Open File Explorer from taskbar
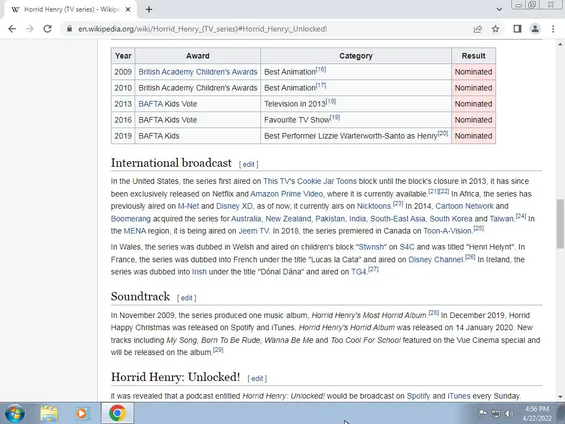The width and height of the screenshot is (565, 424). point(49,414)
